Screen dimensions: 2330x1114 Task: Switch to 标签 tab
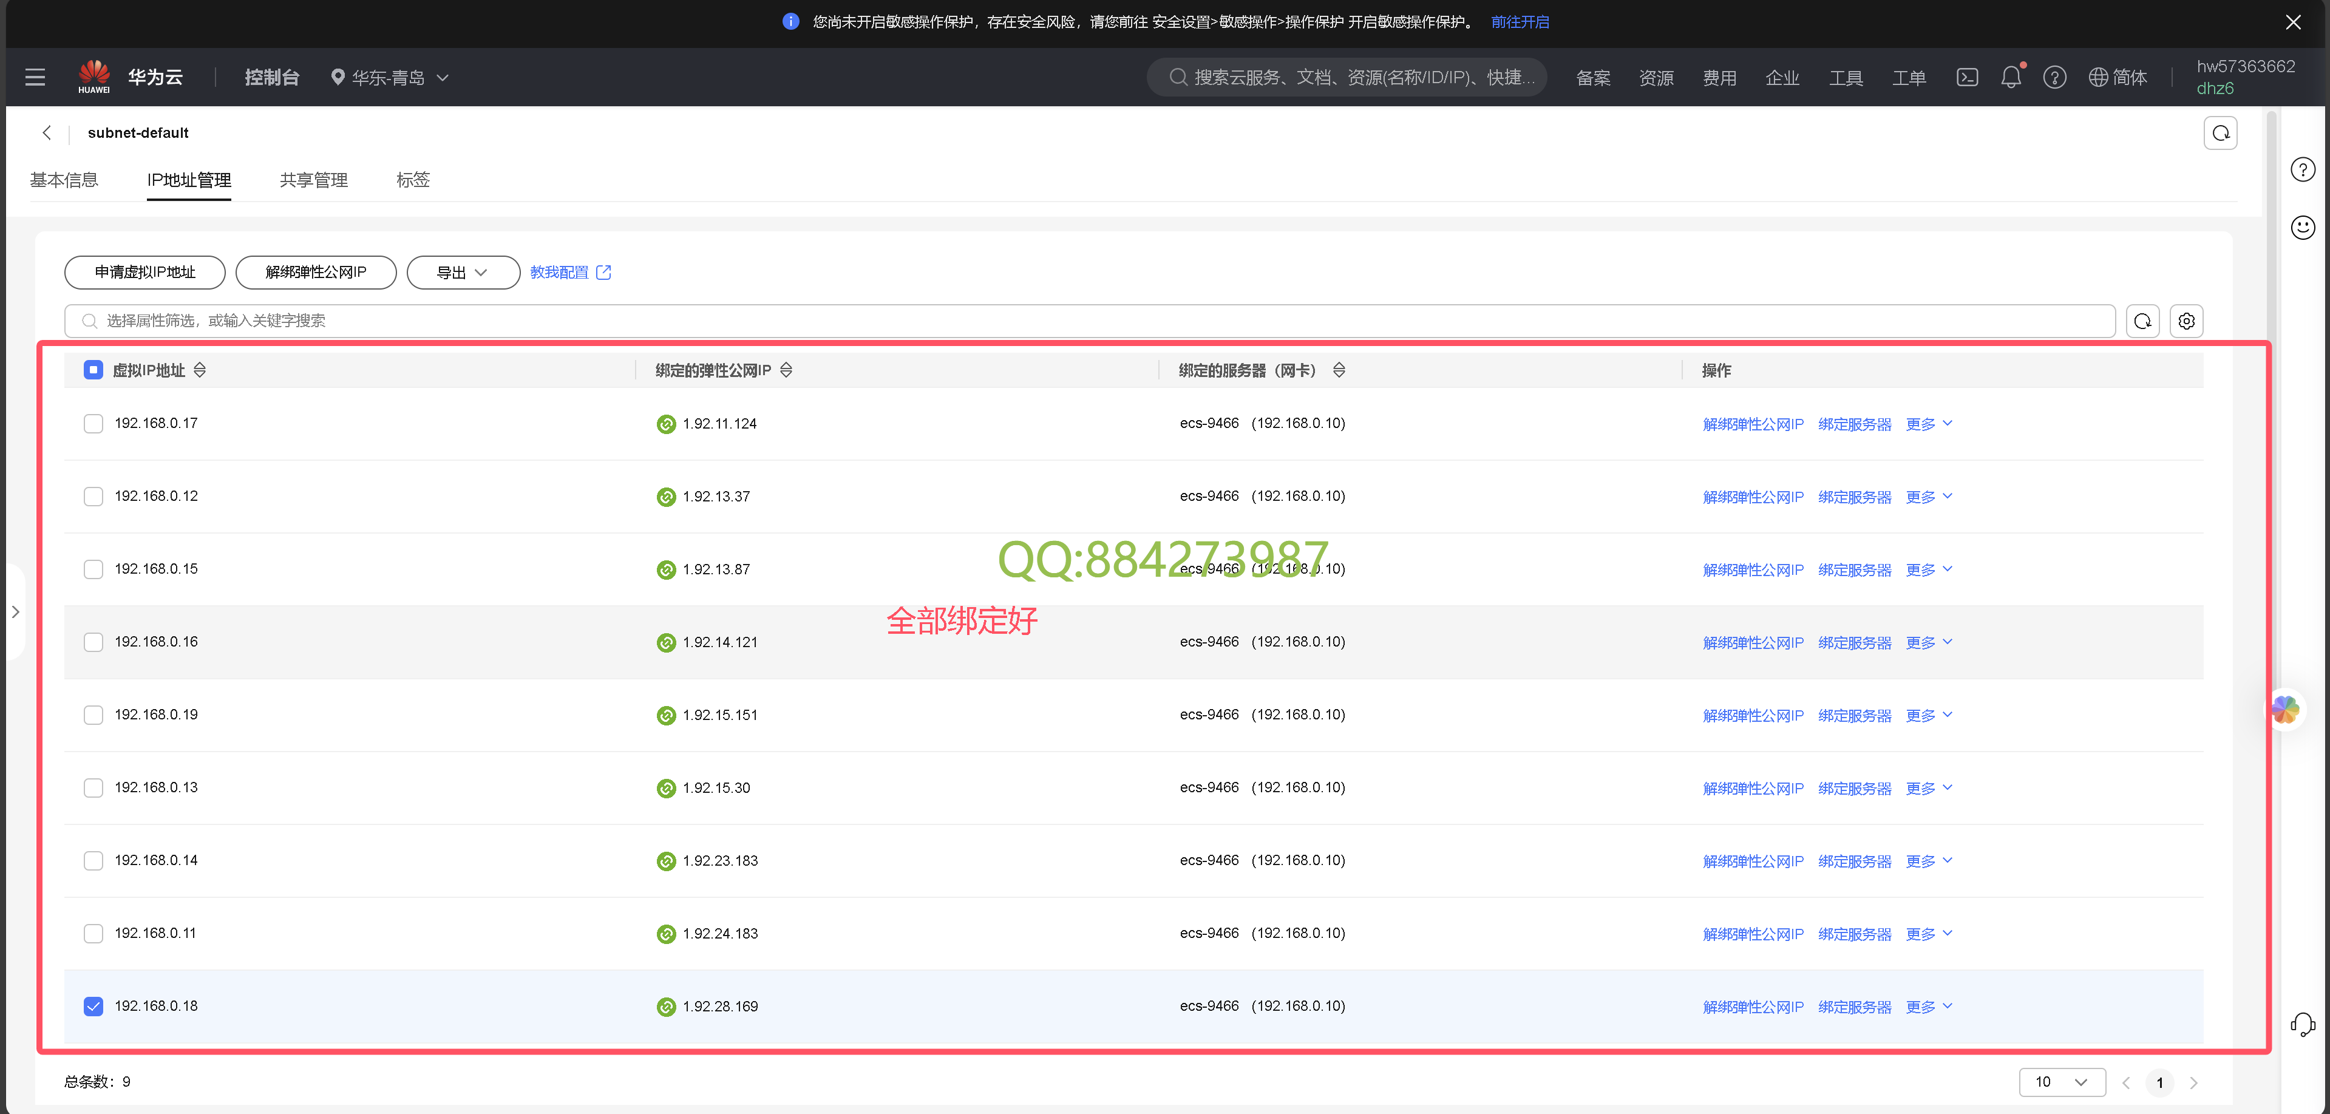(x=413, y=180)
